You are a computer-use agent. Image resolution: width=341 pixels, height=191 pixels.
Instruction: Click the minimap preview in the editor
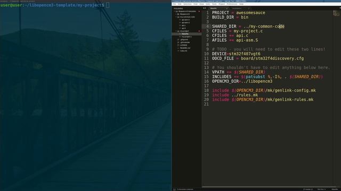[336, 13]
